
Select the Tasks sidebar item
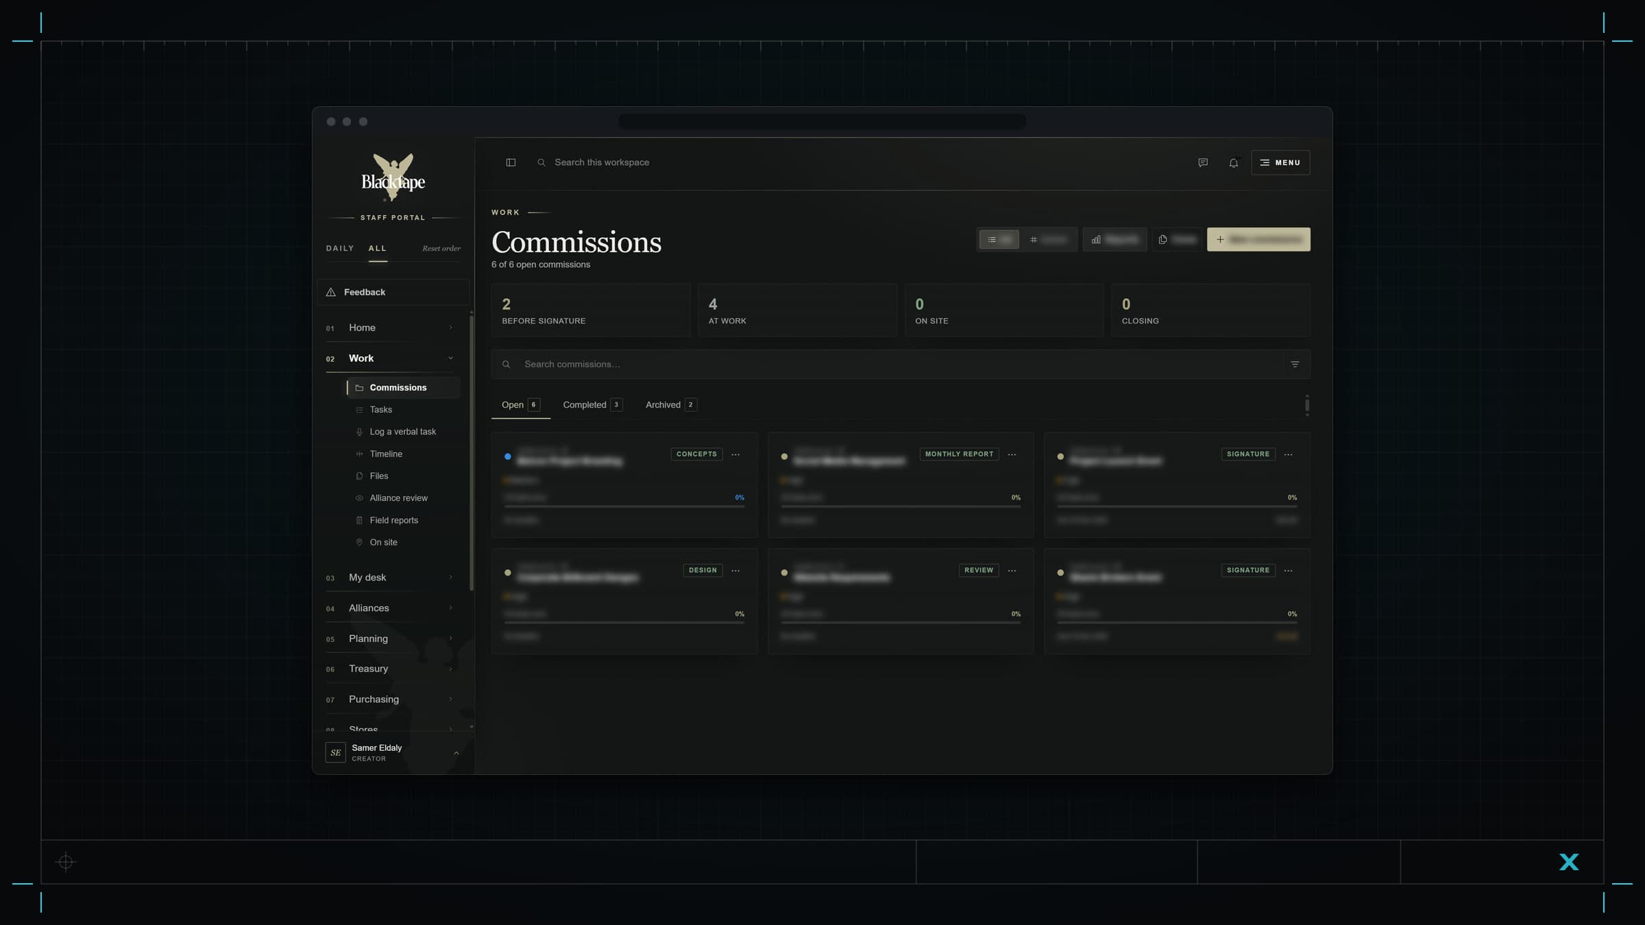pos(403,410)
